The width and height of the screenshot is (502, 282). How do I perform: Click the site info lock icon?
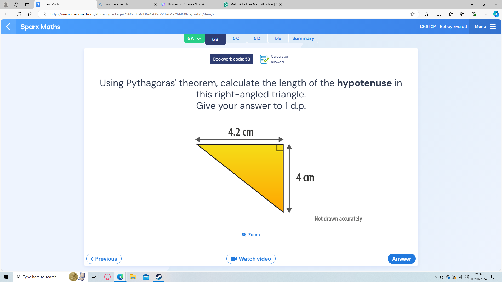[x=44, y=14]
